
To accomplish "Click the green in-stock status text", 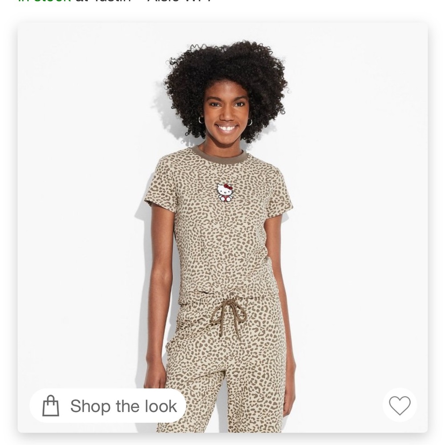I will [x=44, y=1].
